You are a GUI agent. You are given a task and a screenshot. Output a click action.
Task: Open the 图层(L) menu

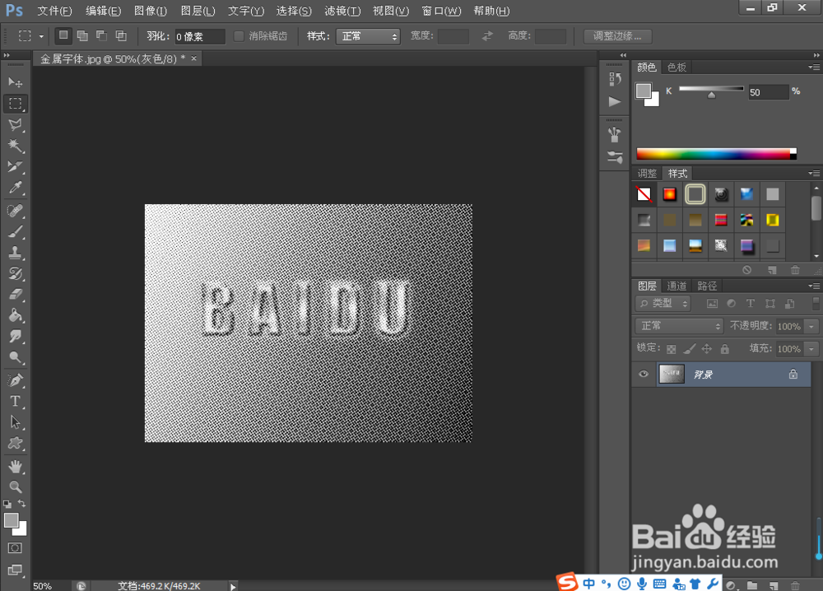(x=198, y=11)
